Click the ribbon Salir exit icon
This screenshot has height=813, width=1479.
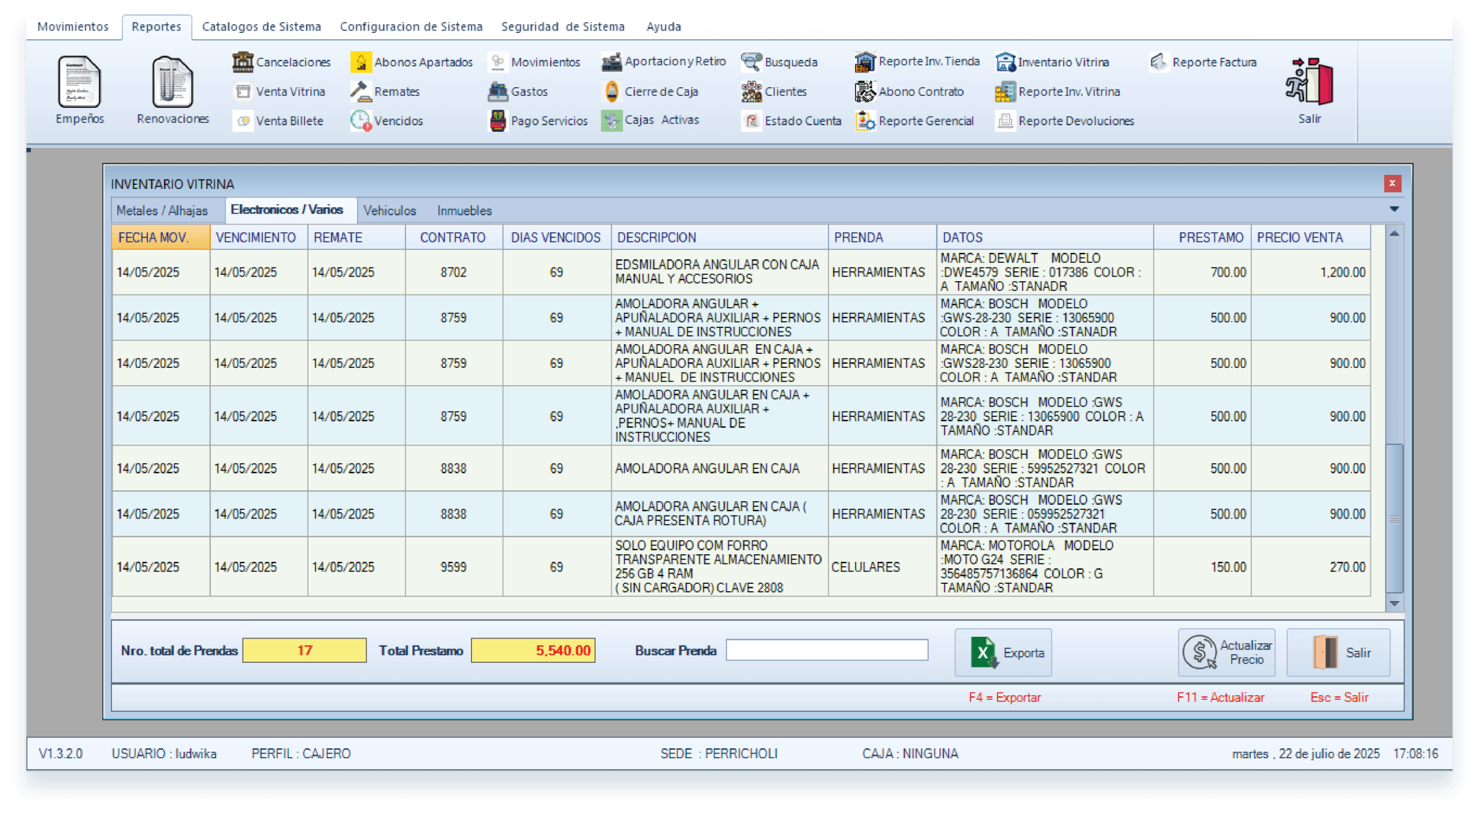point(1309,83)
